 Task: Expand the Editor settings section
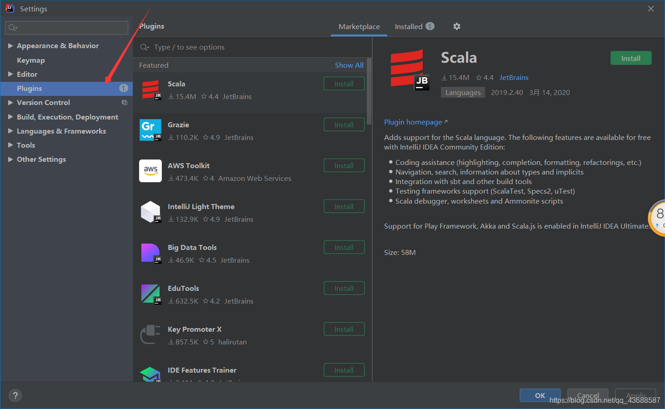[x=10, y=74]
